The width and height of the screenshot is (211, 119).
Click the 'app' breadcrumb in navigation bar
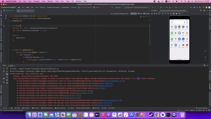pos(19,7)
